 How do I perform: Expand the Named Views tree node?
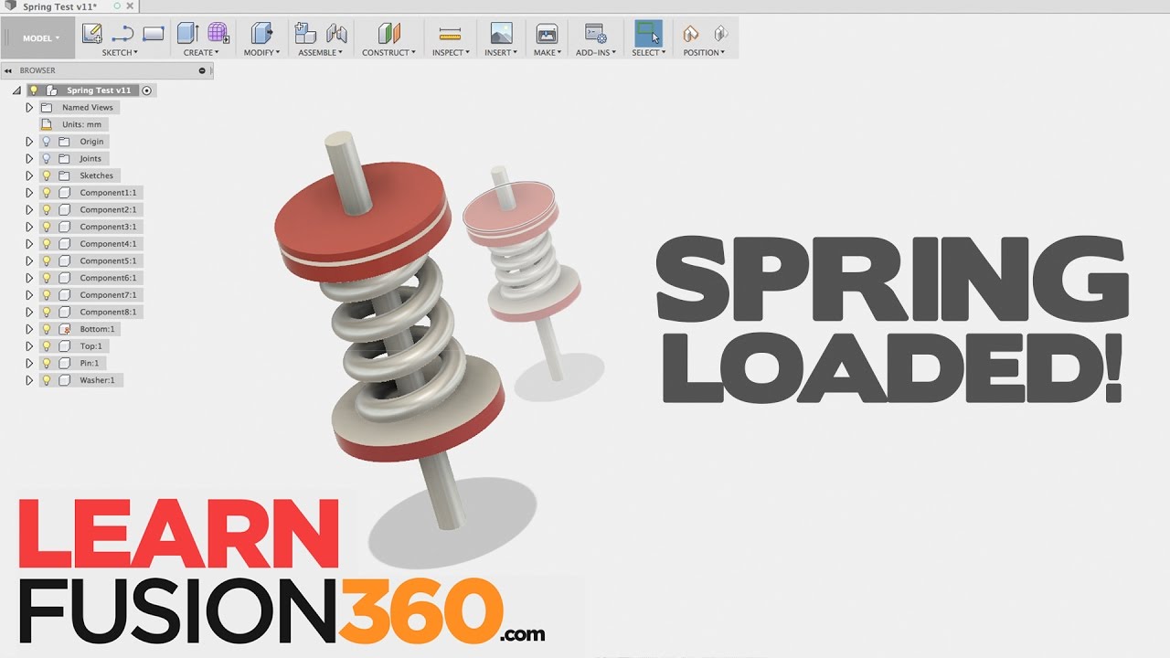29,108
